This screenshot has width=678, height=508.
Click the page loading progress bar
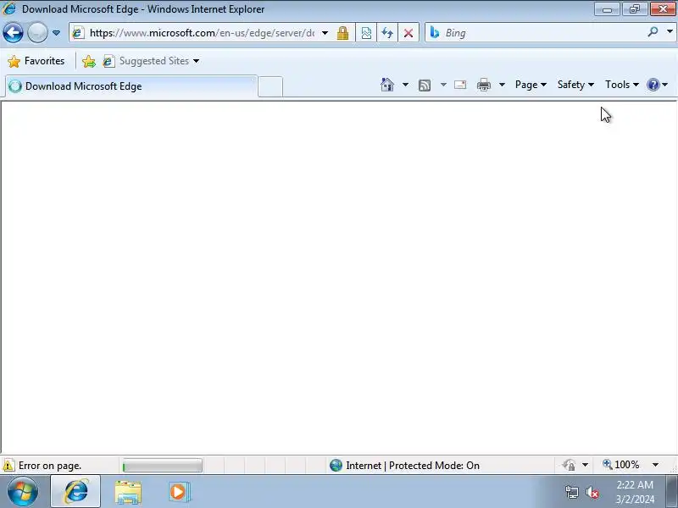point(162,465)
